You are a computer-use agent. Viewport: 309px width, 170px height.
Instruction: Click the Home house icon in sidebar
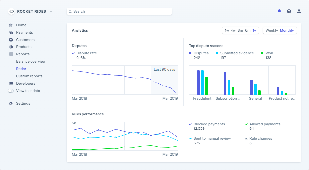tap(11, 25)
